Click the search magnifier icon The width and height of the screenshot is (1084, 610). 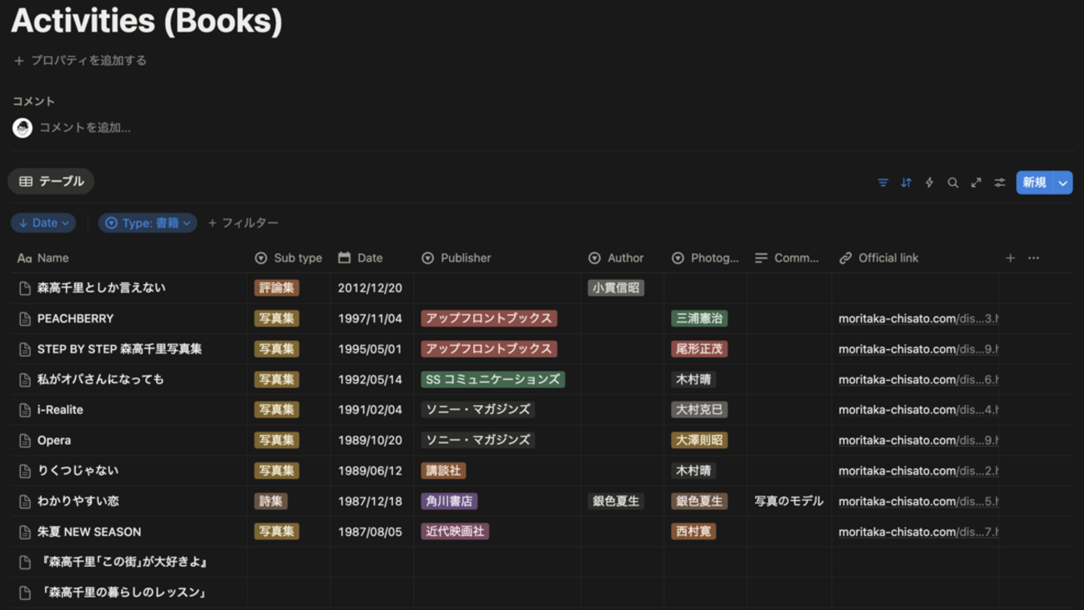pyautogui.click(x=953, y=182)
